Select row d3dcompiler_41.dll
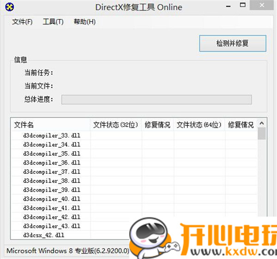This screenshot has height=259, width=277. click(x=134, y=208)
